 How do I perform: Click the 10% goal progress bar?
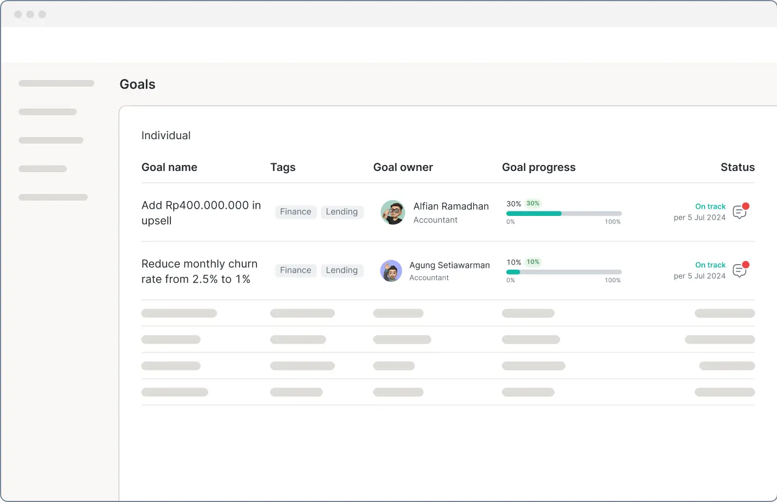click(x=563, y=272)
